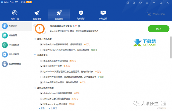Click the 全选 select all link
172x111 pixels.
coord(42,109)
